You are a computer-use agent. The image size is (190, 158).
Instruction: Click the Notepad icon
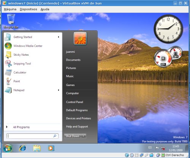pyautogui.click(x=8, y=90)
